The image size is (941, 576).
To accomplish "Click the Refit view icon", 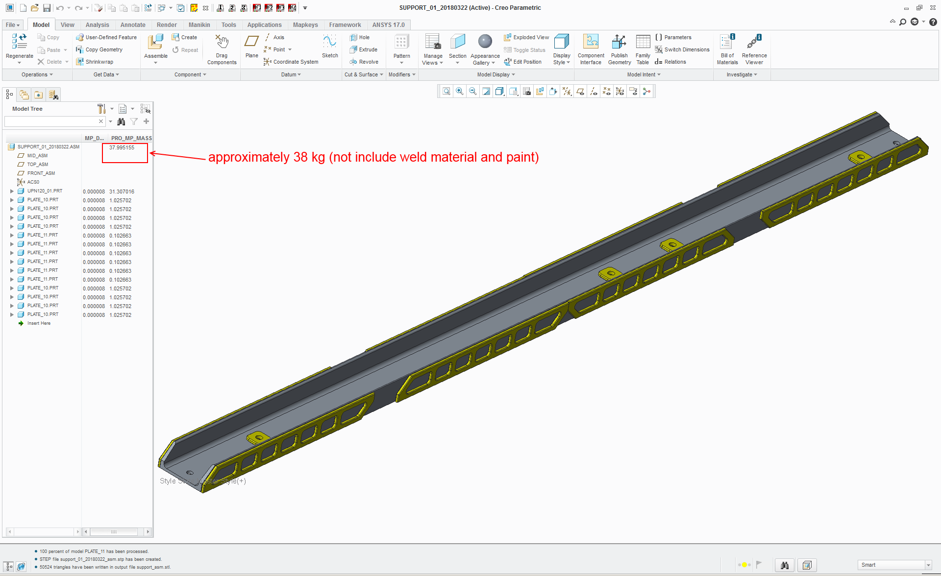I will point(446,91).
